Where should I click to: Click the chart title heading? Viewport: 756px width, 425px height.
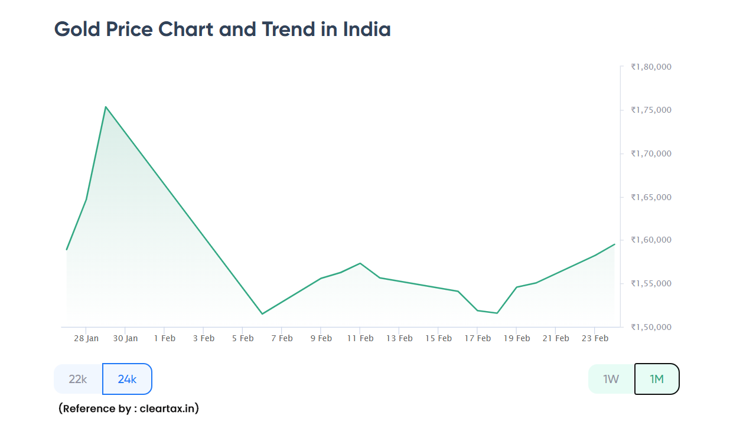tap(221, 28)
